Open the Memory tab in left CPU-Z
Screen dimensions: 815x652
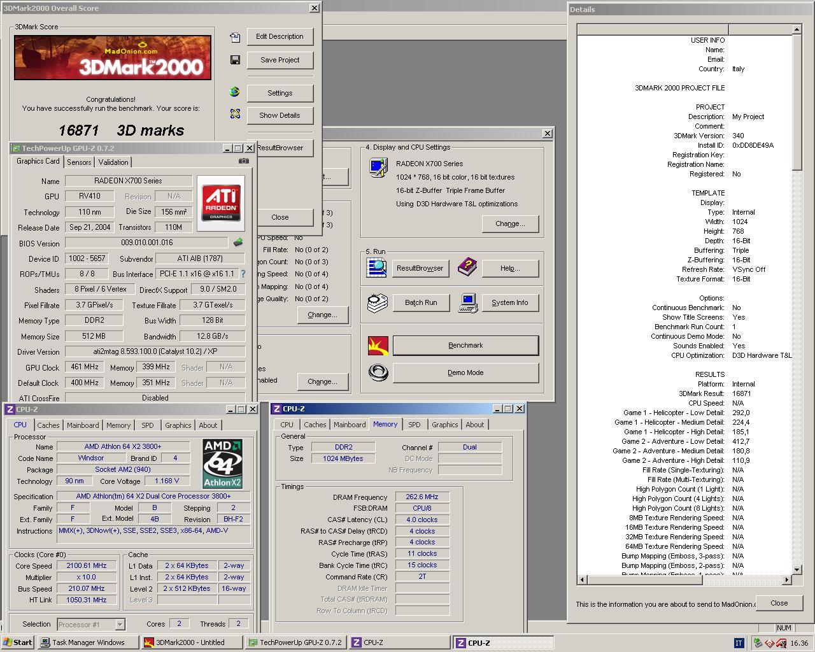pyautogui.click(x=118, y=425)
